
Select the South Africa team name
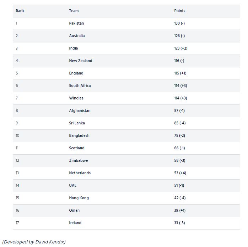(80, 86)
